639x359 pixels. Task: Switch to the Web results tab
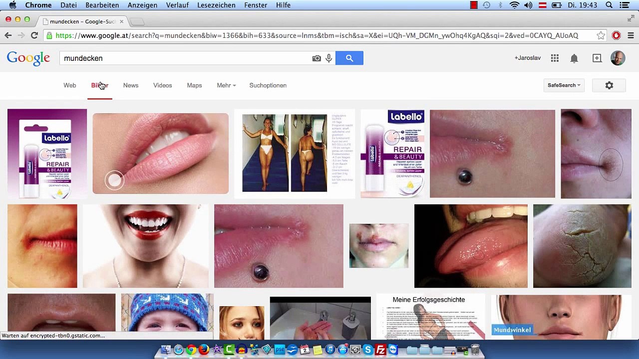[x=70, y=85]
